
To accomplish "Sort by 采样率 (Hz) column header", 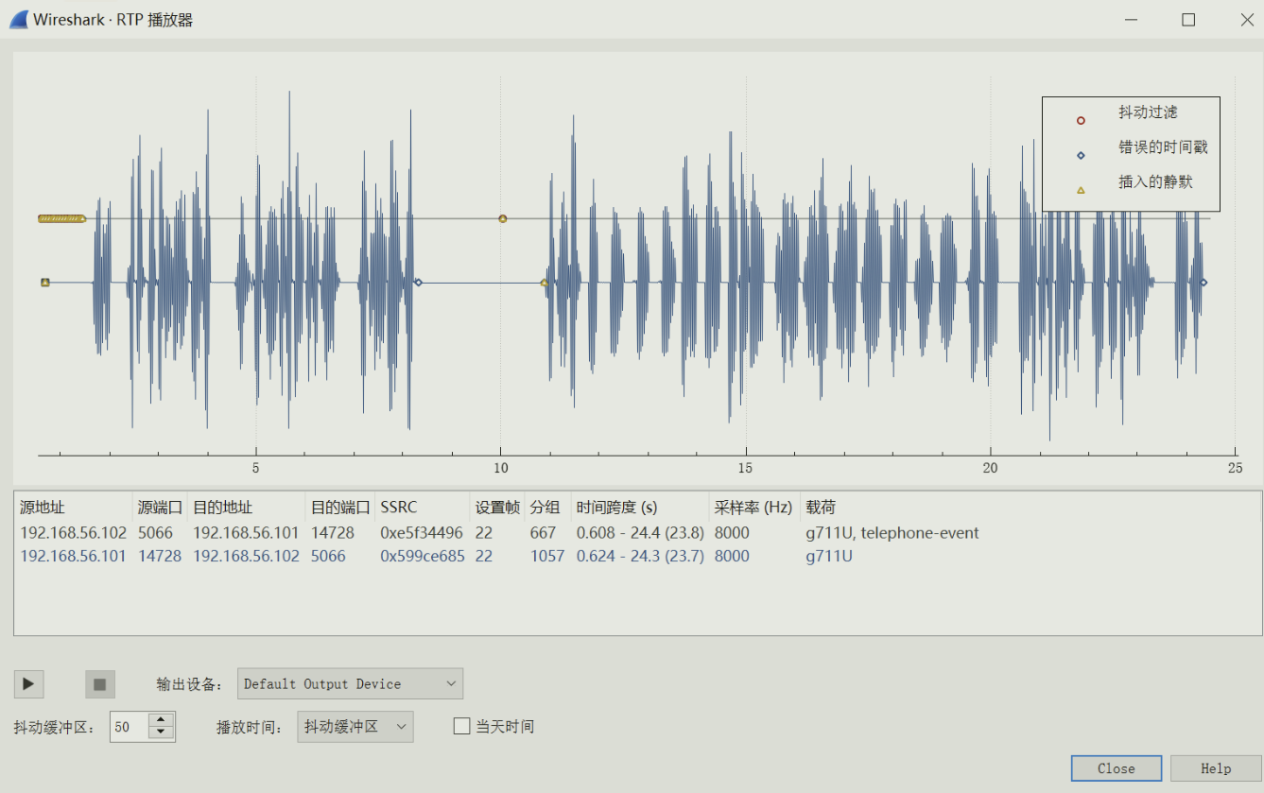I will [754, 508].
